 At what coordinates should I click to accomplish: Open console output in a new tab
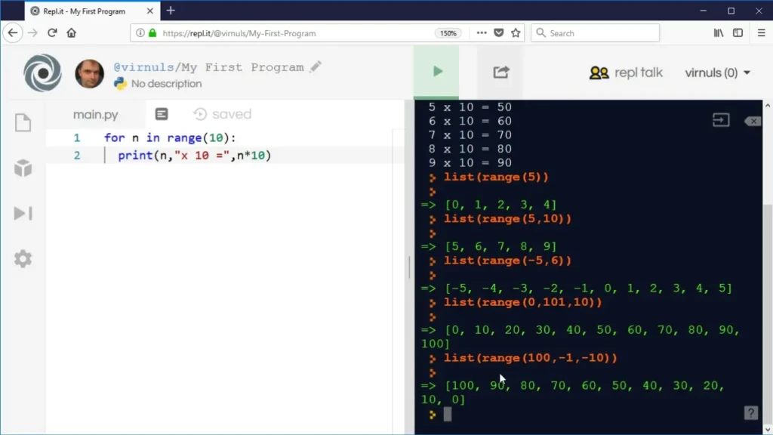tap(720, 119)
